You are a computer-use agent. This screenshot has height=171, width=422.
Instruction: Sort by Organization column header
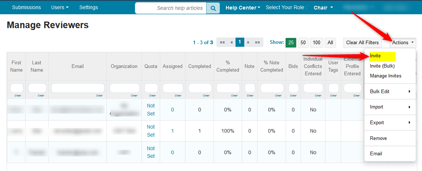point(124,66)
